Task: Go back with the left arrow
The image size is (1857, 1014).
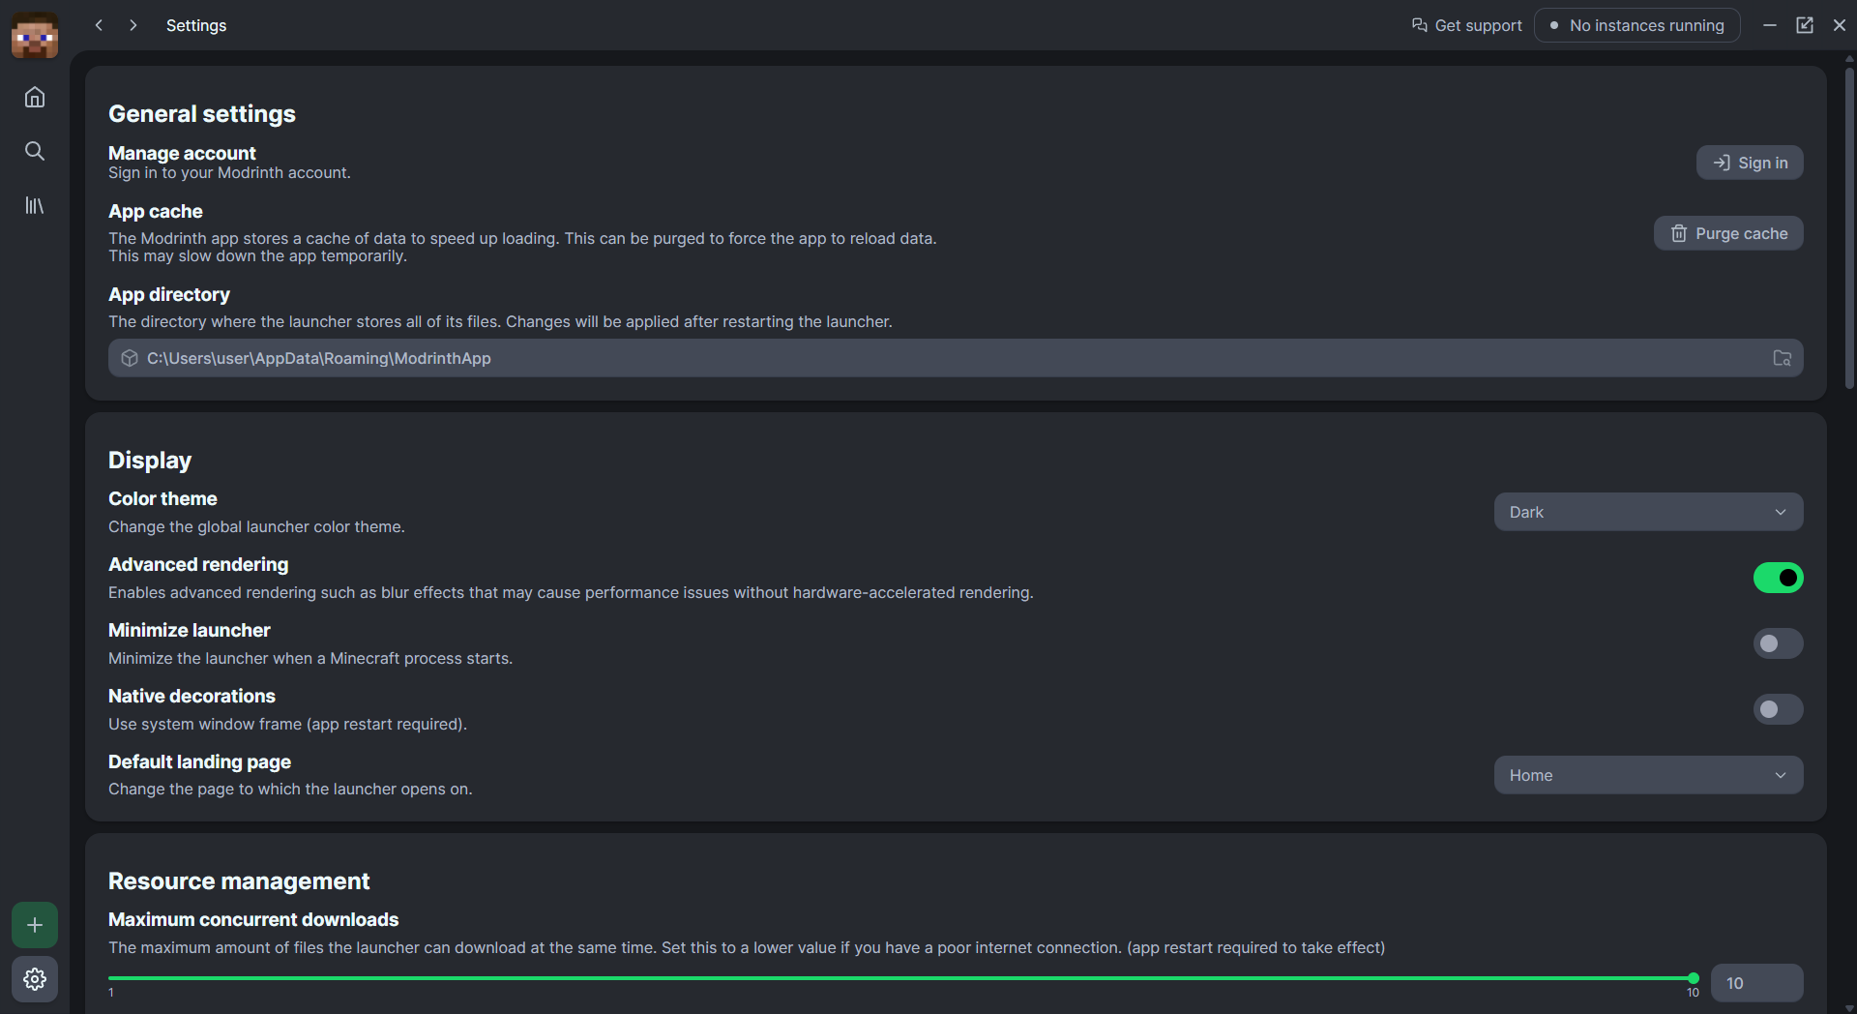Action: 99,25
